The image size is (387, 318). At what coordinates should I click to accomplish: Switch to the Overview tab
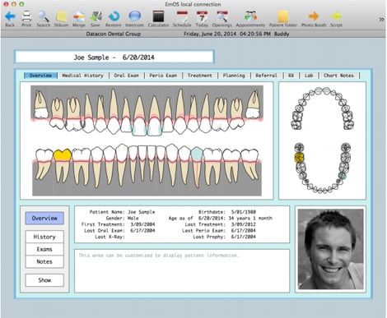click(40, 76)
